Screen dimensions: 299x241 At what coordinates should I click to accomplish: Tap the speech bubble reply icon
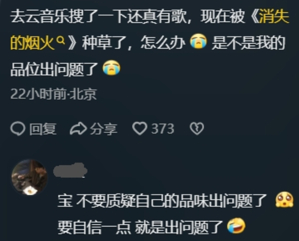[18, 128]
